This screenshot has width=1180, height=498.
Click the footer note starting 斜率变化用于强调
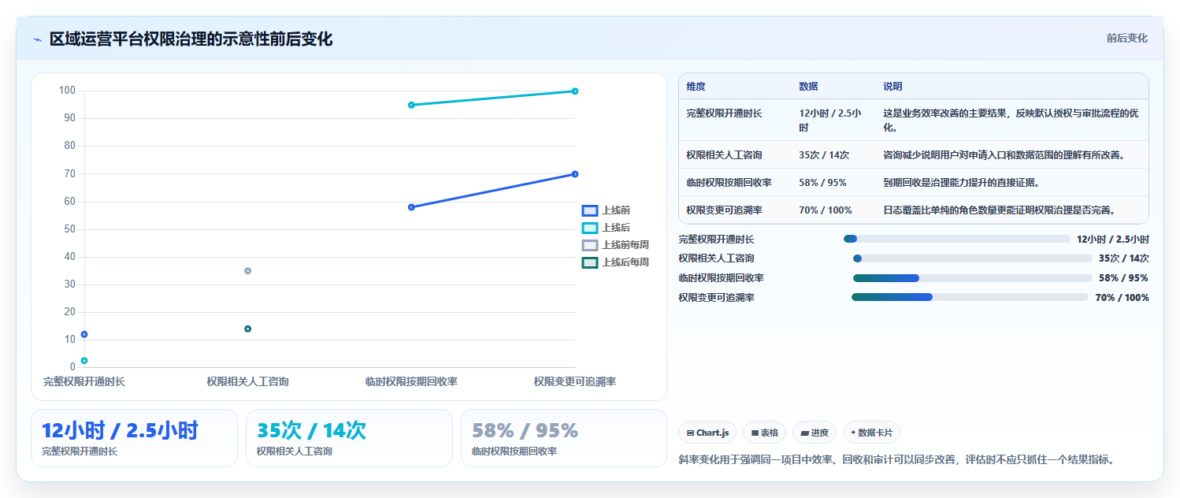(x=896, y=459)
